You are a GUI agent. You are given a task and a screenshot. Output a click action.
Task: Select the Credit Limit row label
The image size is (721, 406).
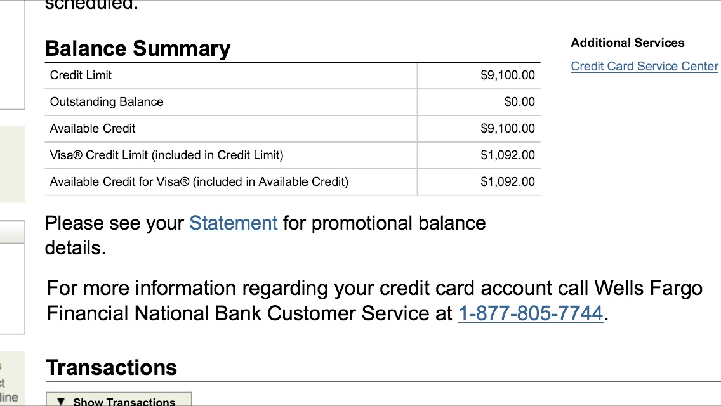click(81, 75)
